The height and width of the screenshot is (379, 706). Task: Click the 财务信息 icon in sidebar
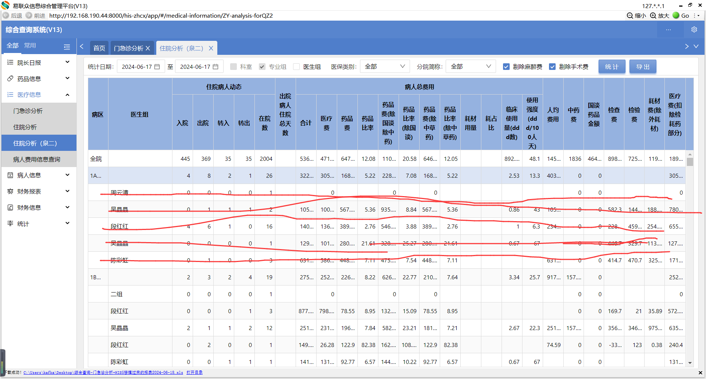[x=10, y=208]
